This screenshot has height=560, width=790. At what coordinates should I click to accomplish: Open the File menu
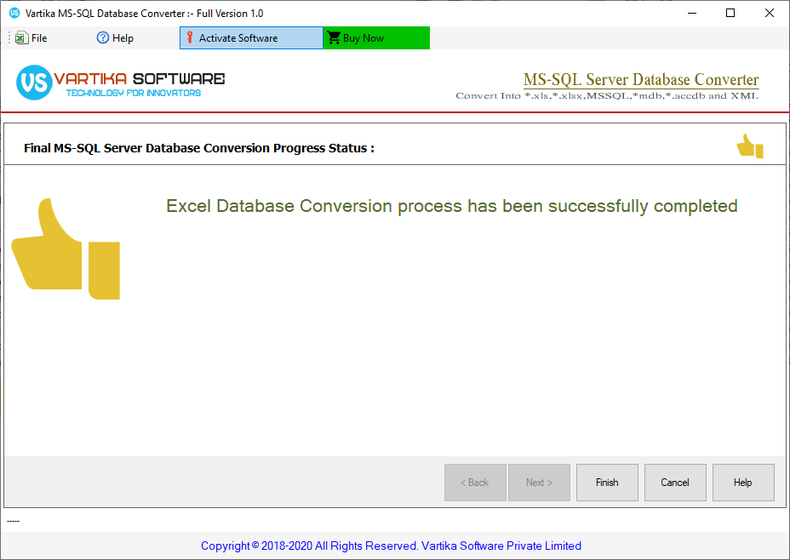[x=31, y=37]
